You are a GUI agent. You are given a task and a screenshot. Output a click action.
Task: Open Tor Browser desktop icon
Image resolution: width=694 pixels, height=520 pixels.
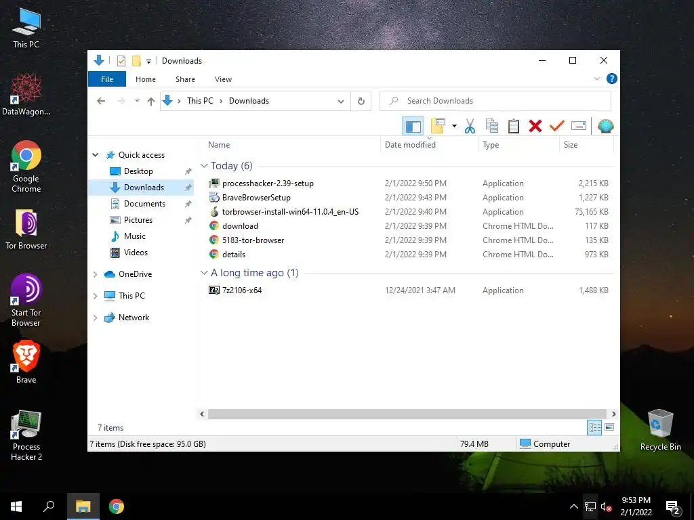tap(26, 230)
